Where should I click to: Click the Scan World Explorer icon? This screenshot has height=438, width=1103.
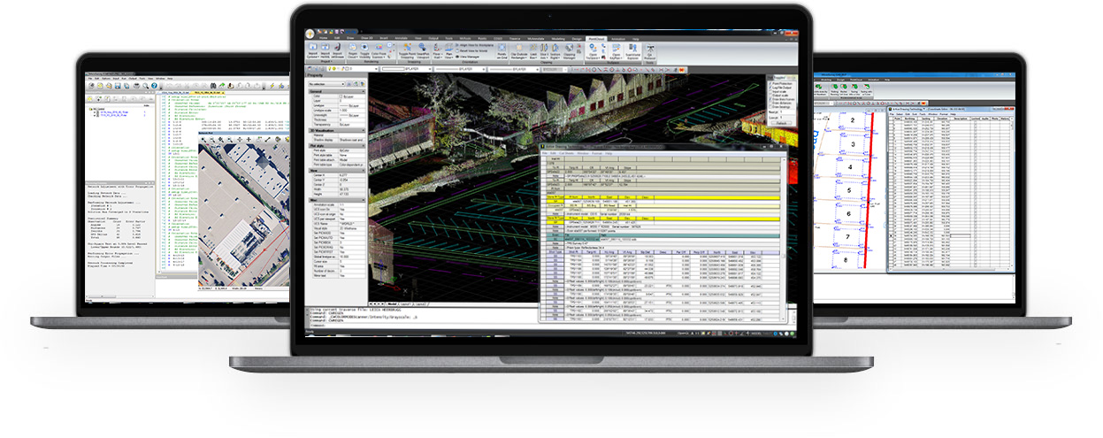633,50
